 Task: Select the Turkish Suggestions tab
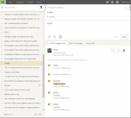point(57,43)
